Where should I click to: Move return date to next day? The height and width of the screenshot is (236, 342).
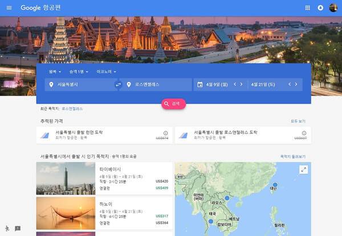pyautogui.click(x=296, y=84)
